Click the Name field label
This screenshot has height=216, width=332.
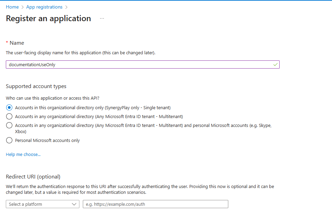[17, 43]
